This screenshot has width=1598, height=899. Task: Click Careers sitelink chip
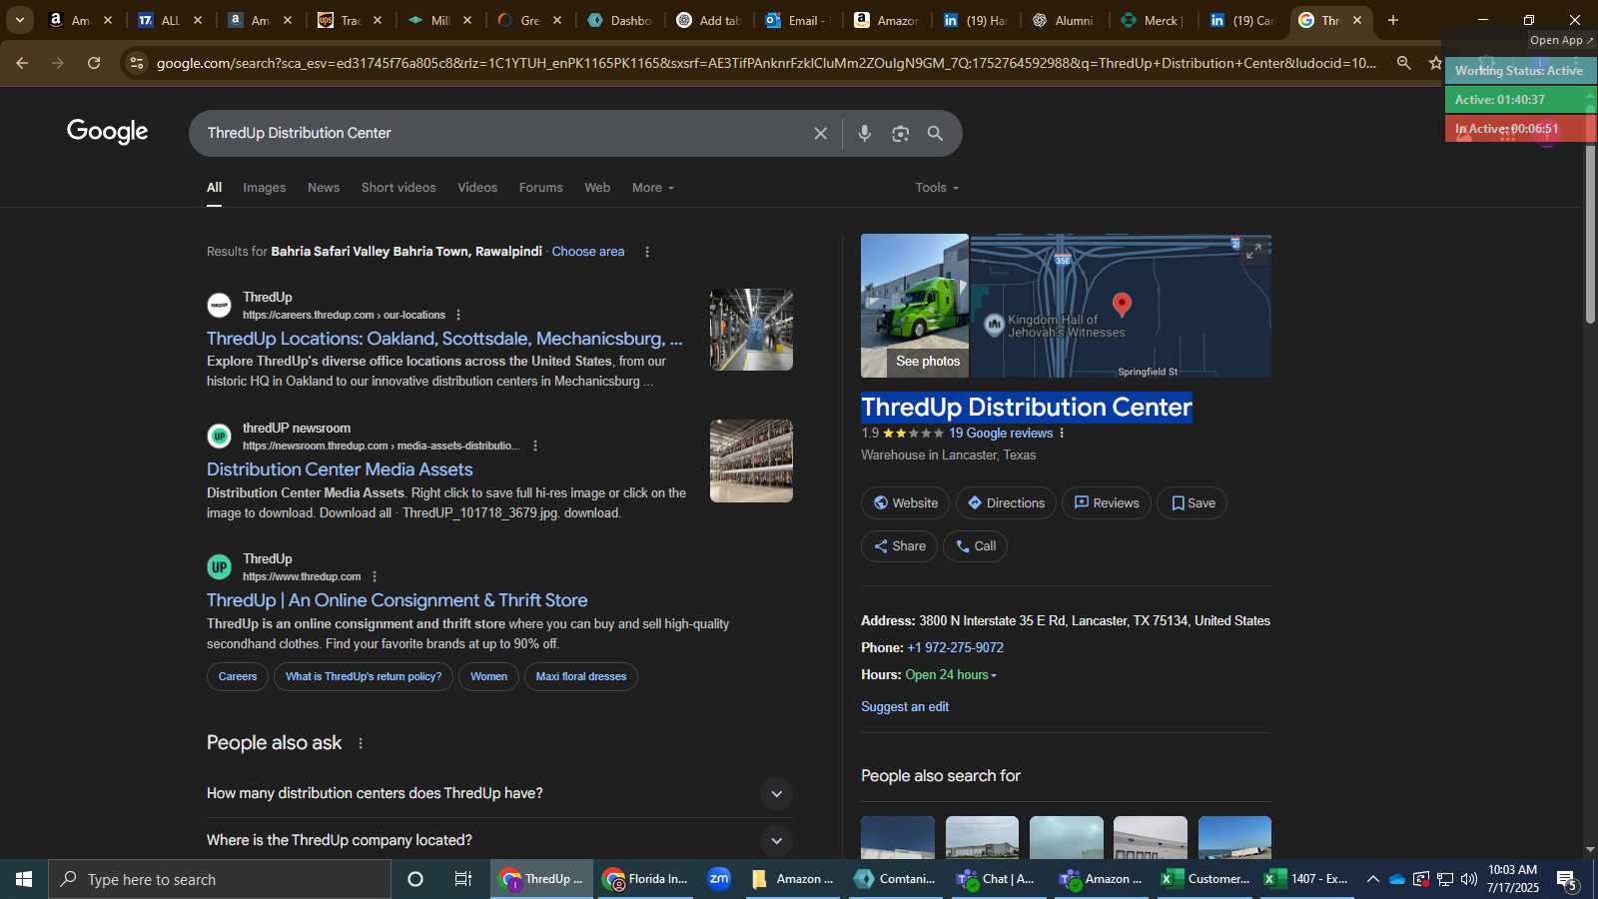pyautogui.click(x=238, y=677)
